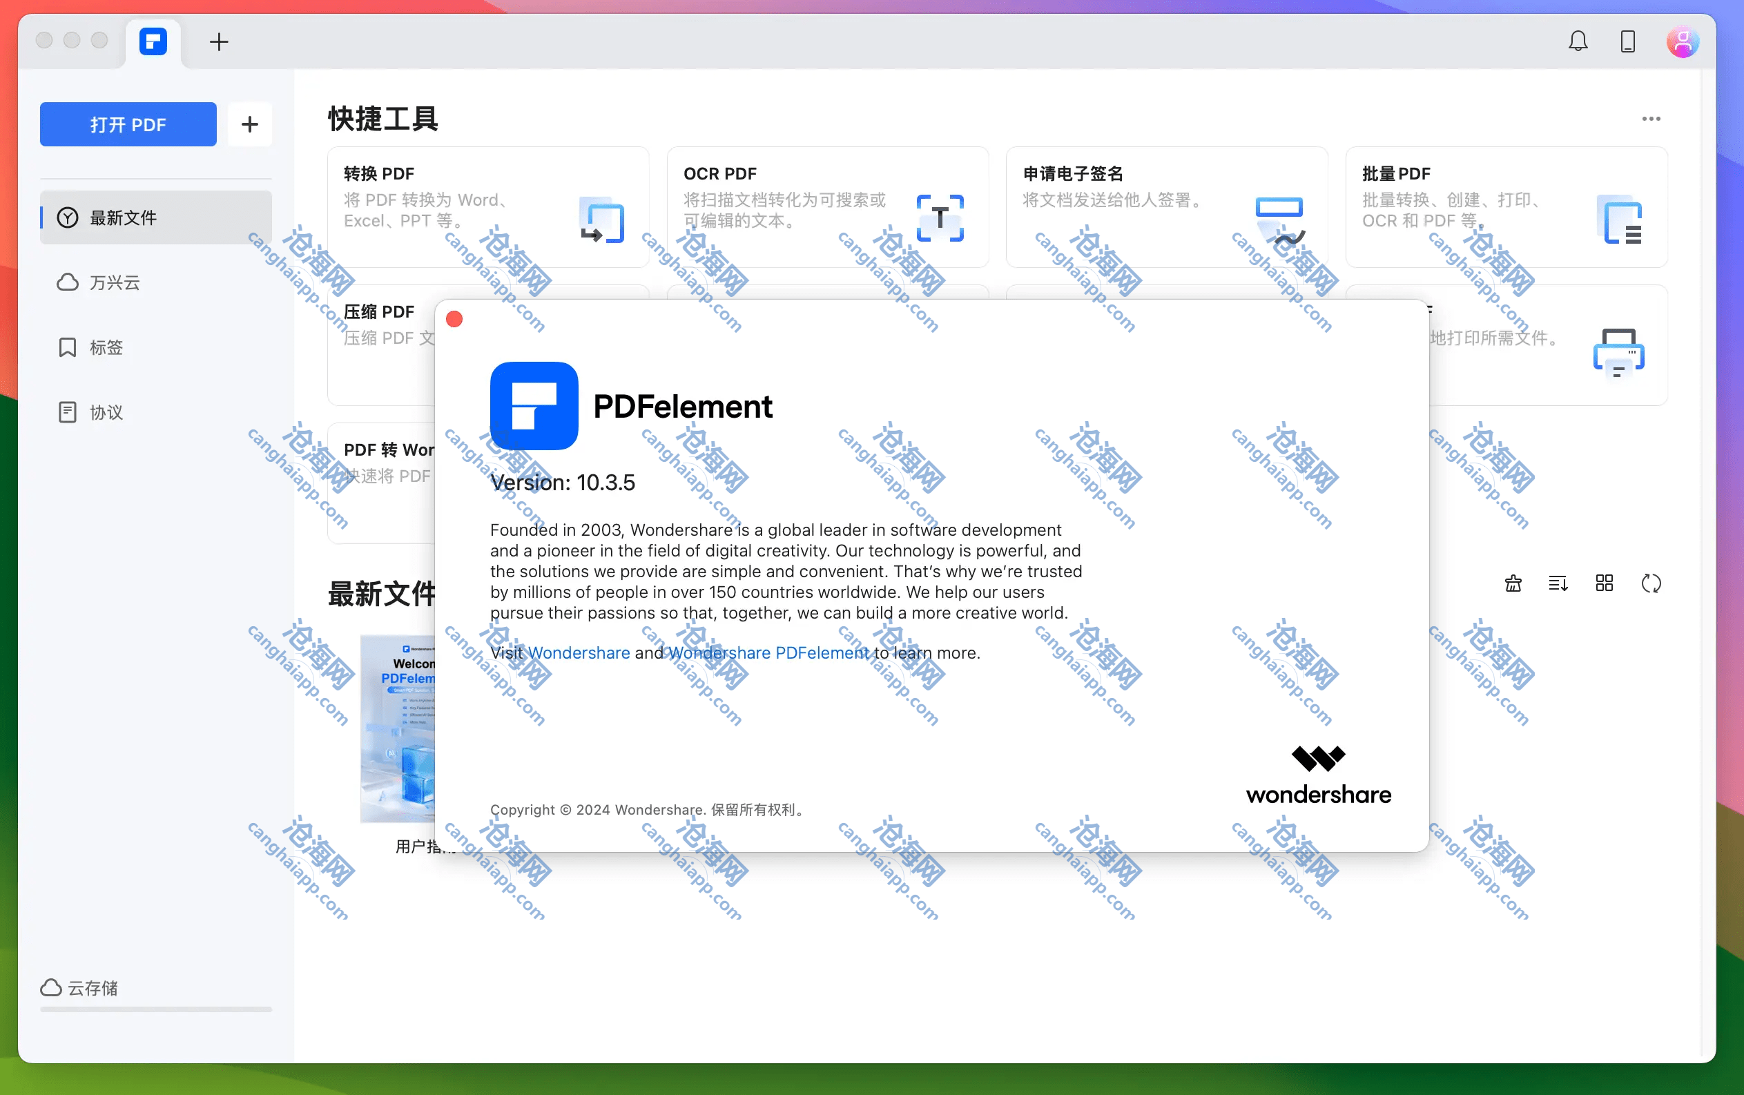Select 万兴云 in the sidebar
Viewport: 1744px width, 1095px height.
(x=114, y=282)
